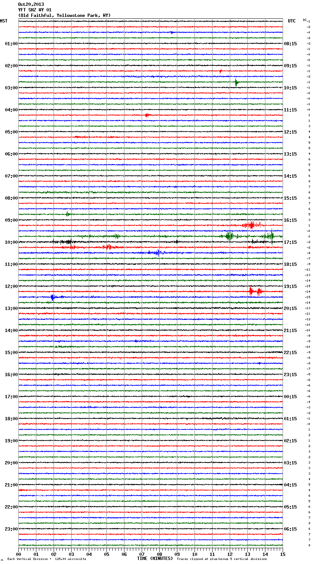Click the Old Faithful, Yellowstone Park location title
The width and height of the screenshot is (312, 564).
click(x=64, y=15)
